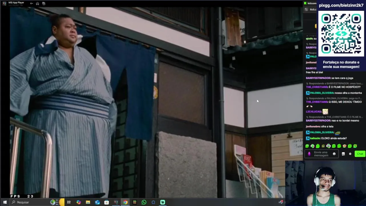
Task: Switch to MSI App Player taskbar icon
Action: [116, 202]
